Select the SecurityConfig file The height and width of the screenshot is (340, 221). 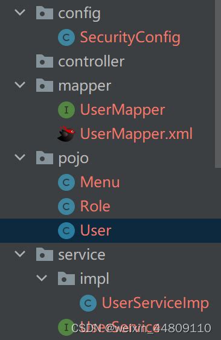click(x=130, y=37)
